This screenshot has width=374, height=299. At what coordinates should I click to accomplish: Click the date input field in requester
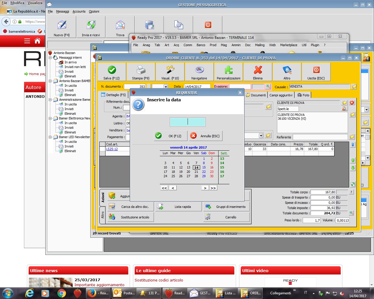click(x=188, y=122)
